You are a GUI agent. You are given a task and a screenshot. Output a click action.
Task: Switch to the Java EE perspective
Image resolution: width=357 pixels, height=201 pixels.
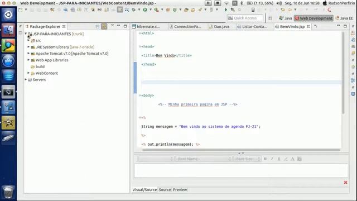[x=344, y=18]
